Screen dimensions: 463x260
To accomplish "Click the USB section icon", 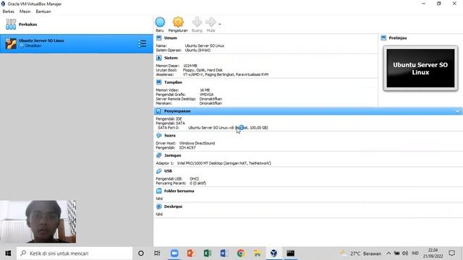I will point(159,171).
